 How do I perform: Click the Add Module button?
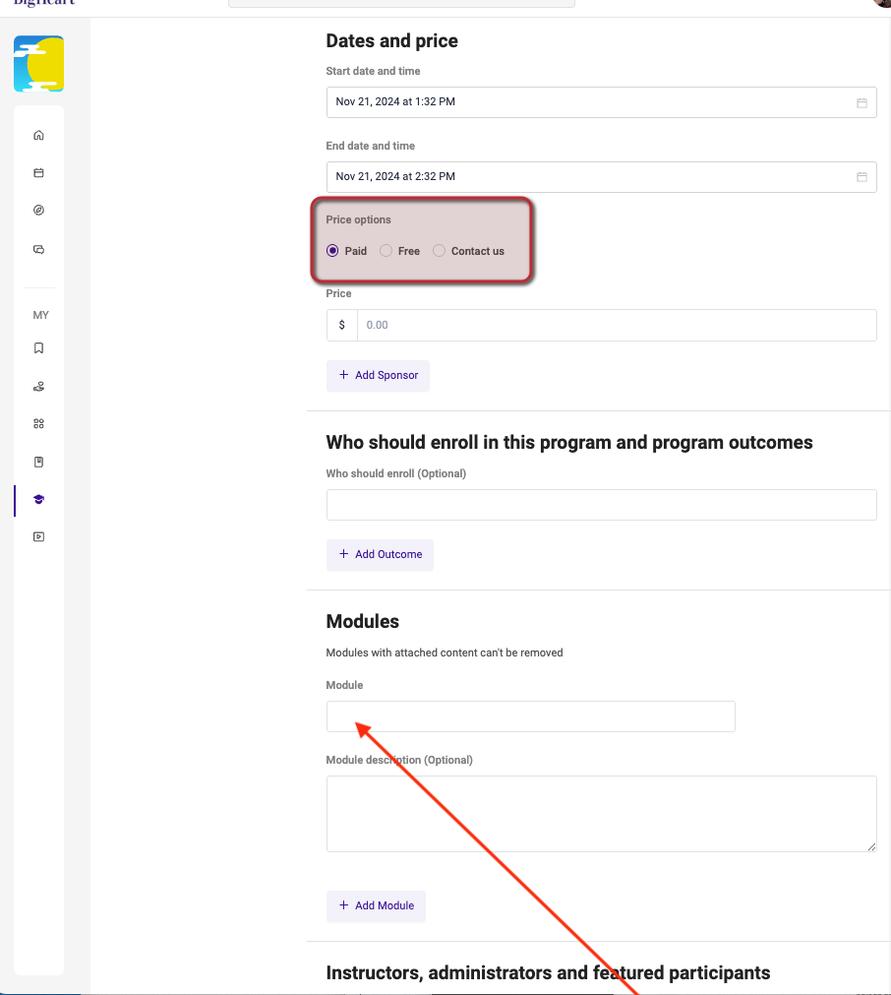(376, 906)
